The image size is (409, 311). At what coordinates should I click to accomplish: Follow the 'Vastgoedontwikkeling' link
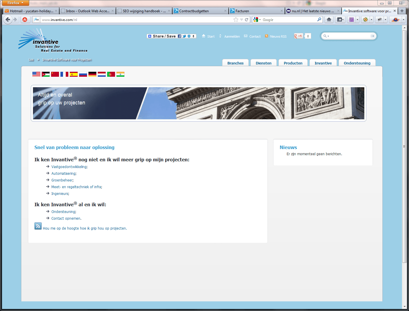69,167
